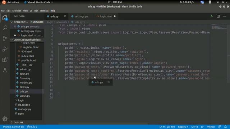
Task: Open forms.py in the file tree
Action: pyautogui.click(x=25, y=78)
